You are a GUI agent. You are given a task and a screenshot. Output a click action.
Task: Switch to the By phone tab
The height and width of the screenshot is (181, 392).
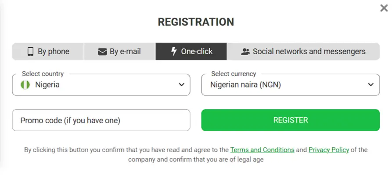(x=48, y=52)
